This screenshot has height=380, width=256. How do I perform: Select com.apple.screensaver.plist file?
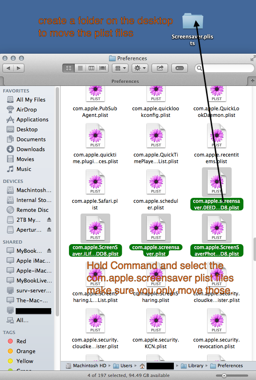(156, 235)
